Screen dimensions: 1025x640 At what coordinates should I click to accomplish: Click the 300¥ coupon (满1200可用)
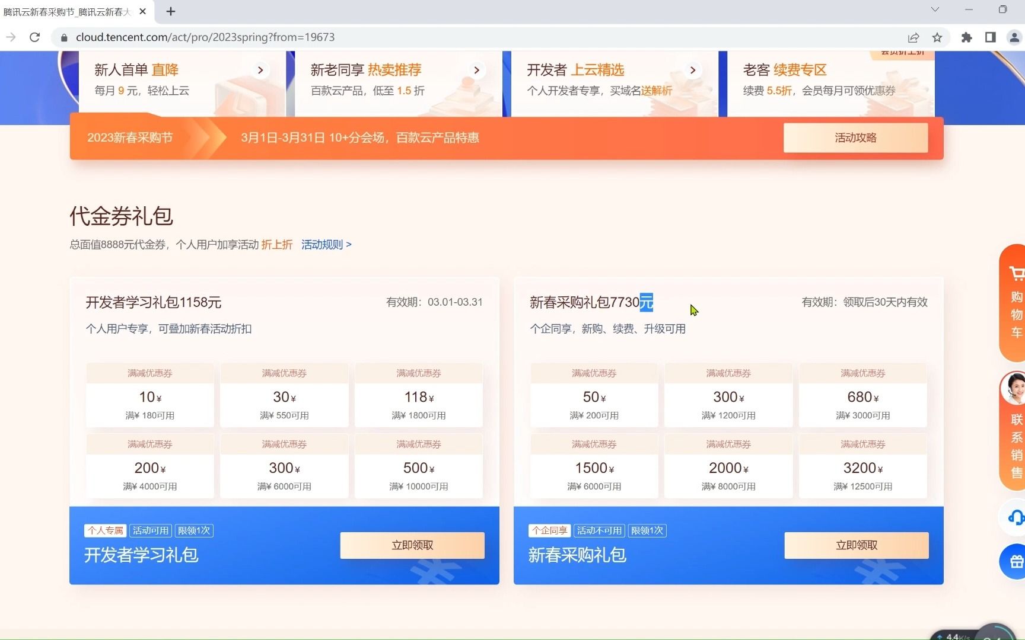point(728,395)
